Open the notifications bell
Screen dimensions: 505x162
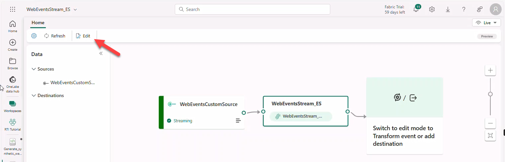pyautogui.click(x=416, y=9)
